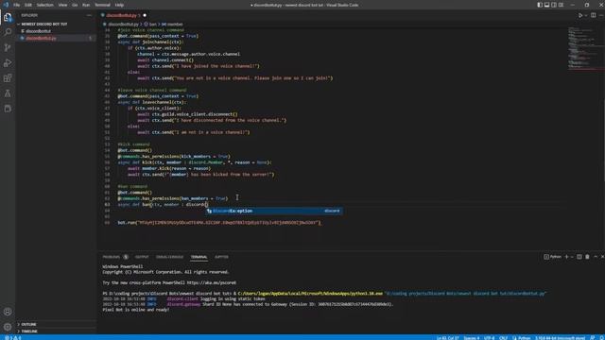605x340 pixels.
Task: Click the Spaces: 4 indentation status item
Action: point(471,338)
